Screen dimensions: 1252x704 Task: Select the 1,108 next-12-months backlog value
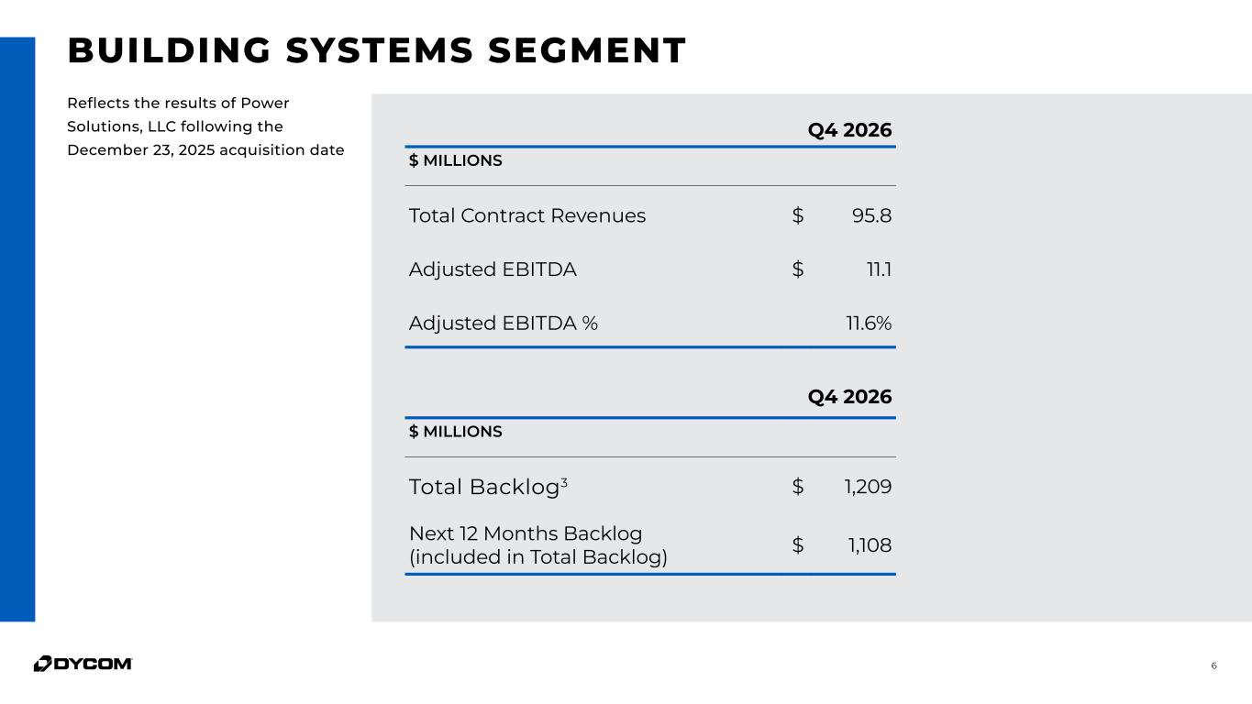(869, 545)
